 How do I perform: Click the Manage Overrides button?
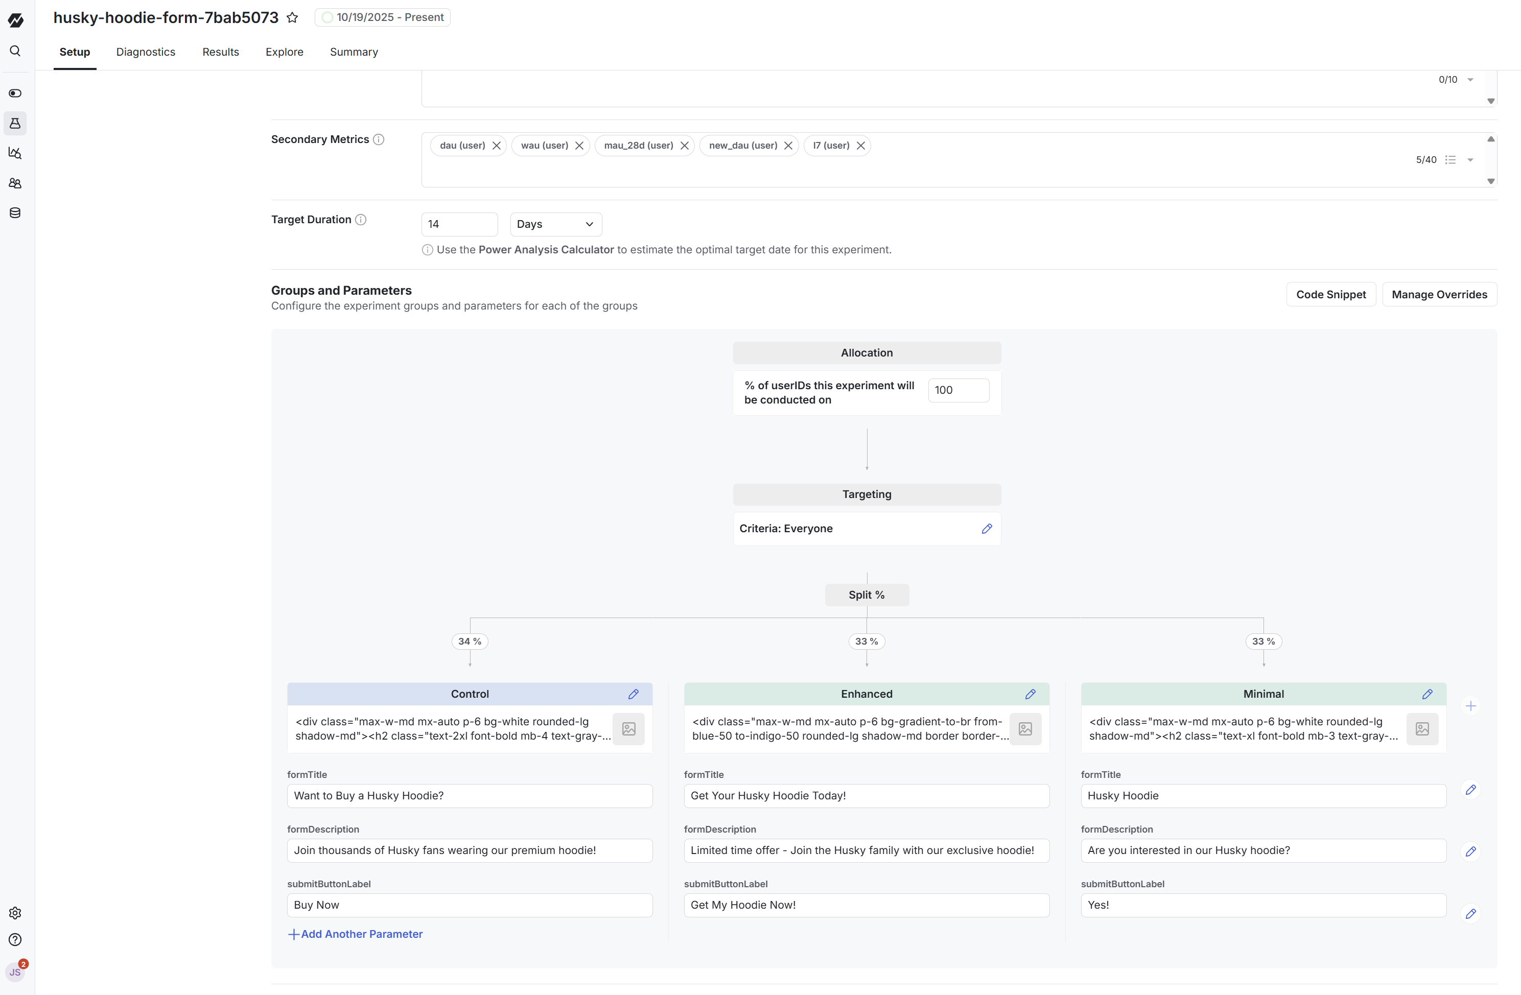coord(1439,295)
